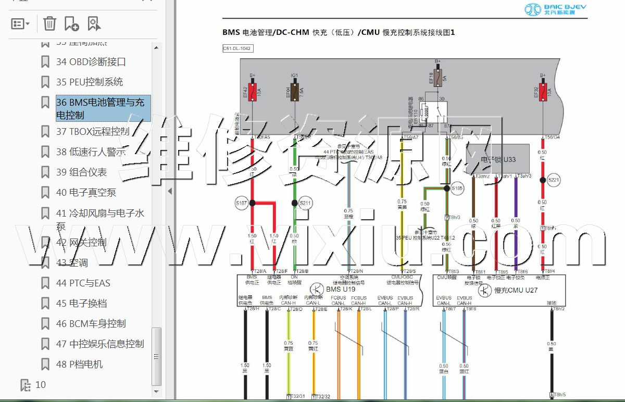Click the bookmarks panel scrollbar thumb
Image resolution: width=625 pixels, height=402 pixels.
156,356
